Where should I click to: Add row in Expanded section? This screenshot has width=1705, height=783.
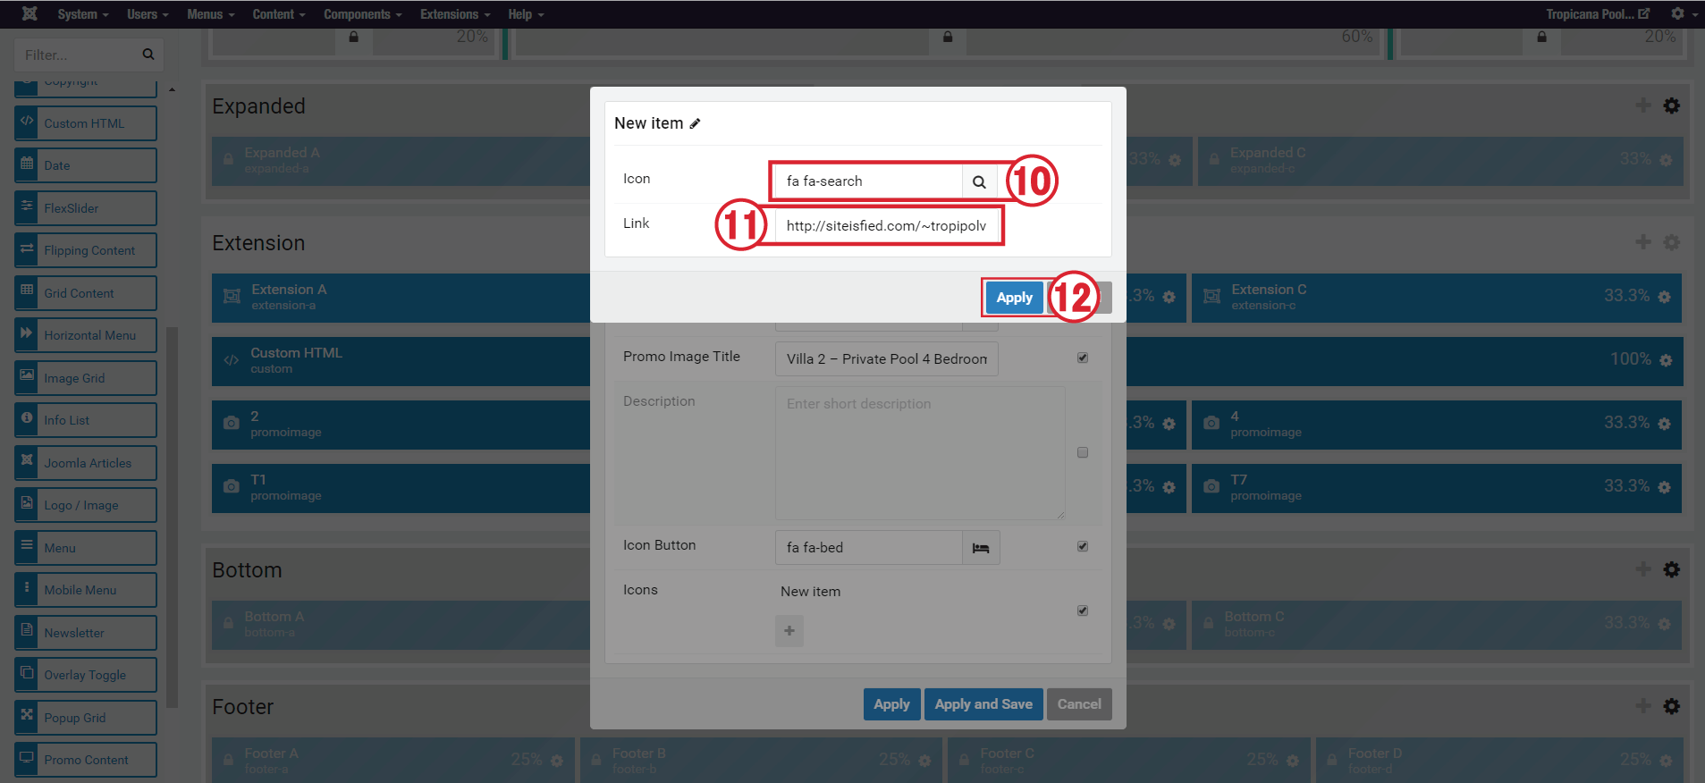click(x=1643, y=105)
